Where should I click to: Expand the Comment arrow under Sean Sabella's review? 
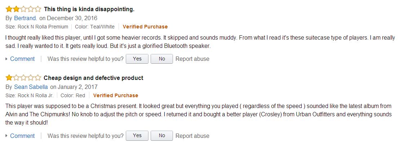click(6, 136)
